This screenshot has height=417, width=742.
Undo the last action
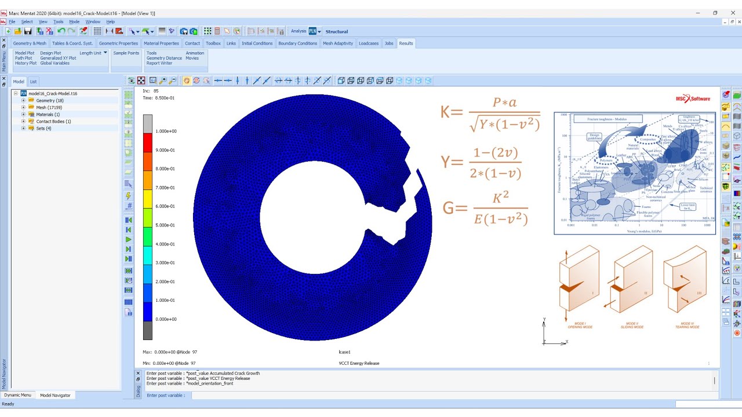point(61,31)
